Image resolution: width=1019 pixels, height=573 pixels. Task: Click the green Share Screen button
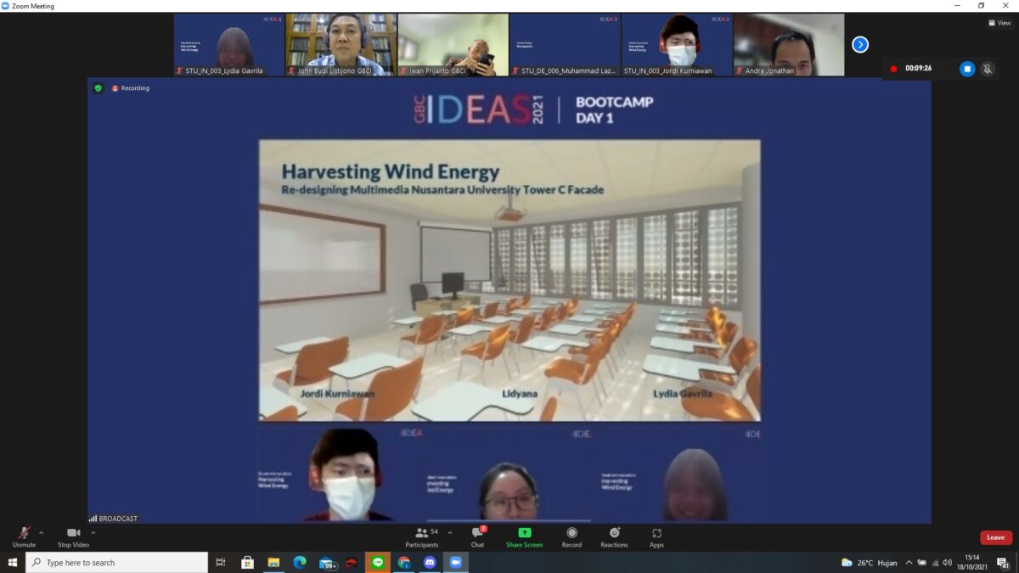525,536
